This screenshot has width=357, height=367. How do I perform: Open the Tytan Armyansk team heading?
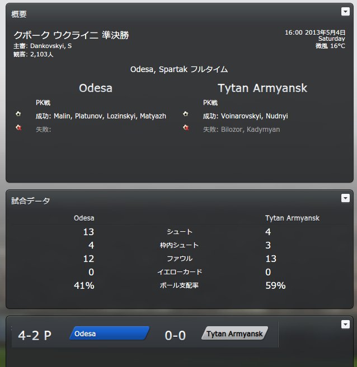[262, 88]
